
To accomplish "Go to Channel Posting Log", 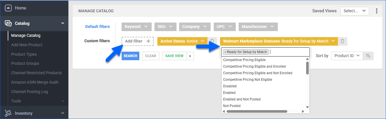I will (x=29, y=92).
